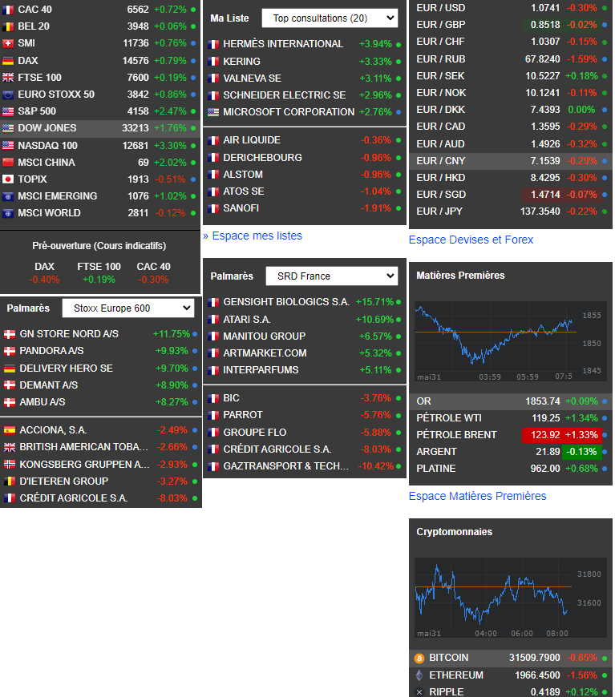This screenshot has width=615, height=697.
Task: Select the DOW JONES index row
Action: pos(100,128)
